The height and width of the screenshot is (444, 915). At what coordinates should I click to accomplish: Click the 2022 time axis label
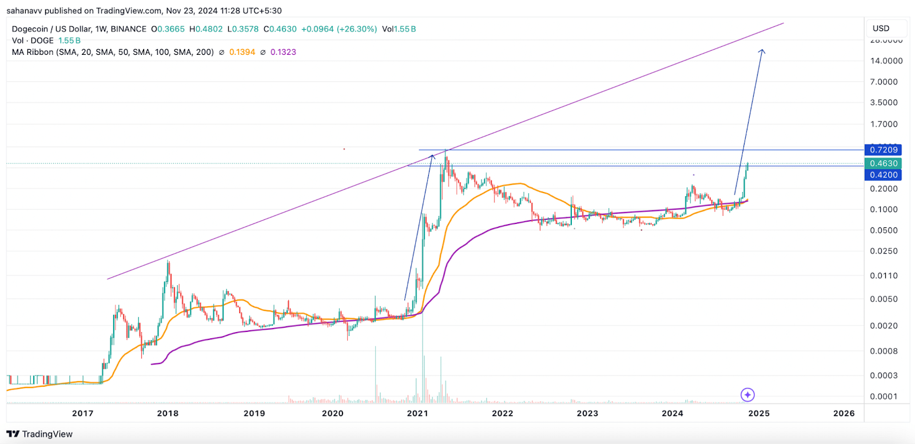point(502,413)
